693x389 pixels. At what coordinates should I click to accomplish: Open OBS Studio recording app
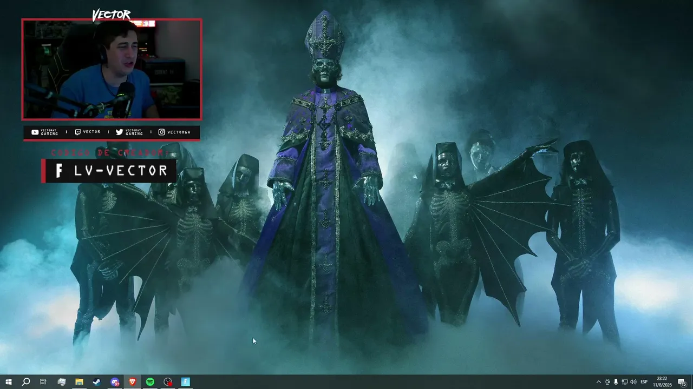tap(168, 382)
